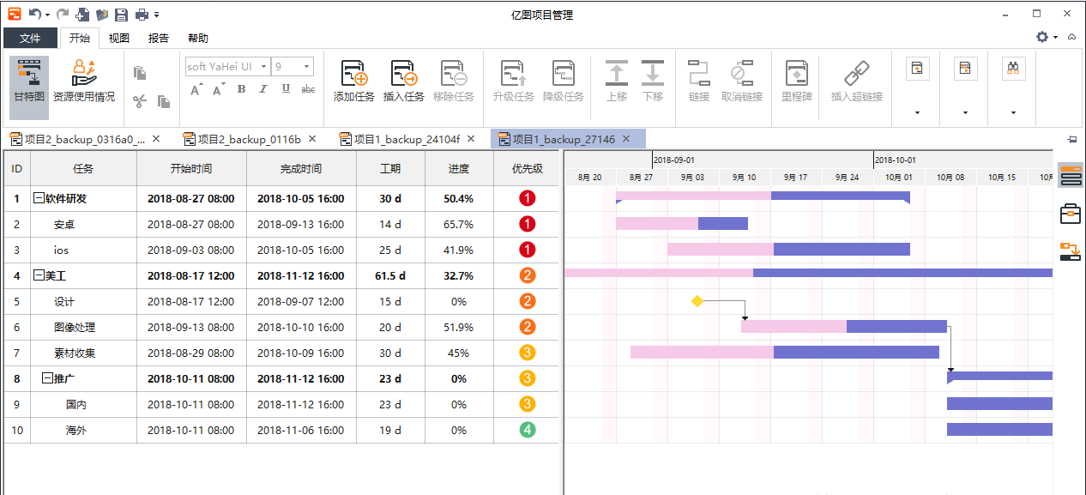Click the print icon in title bar
Image resolution: width=1086 pixels, height=495 pixels.
142,15
